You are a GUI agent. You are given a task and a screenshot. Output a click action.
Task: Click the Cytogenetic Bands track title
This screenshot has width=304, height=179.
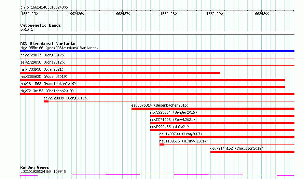tap(41, 25)
